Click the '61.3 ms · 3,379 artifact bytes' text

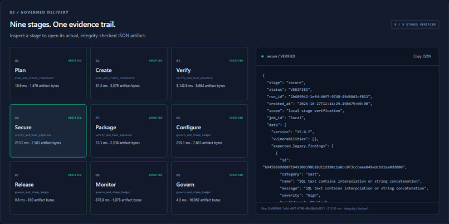118,86
